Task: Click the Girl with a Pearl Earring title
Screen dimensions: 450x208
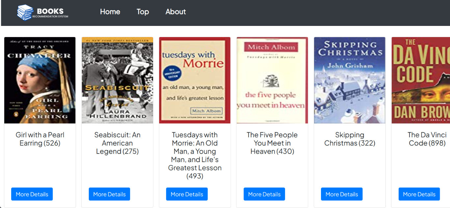Action: (40, 139)
